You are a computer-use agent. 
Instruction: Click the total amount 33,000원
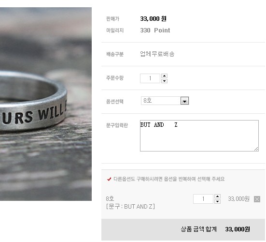click(238, 229)
